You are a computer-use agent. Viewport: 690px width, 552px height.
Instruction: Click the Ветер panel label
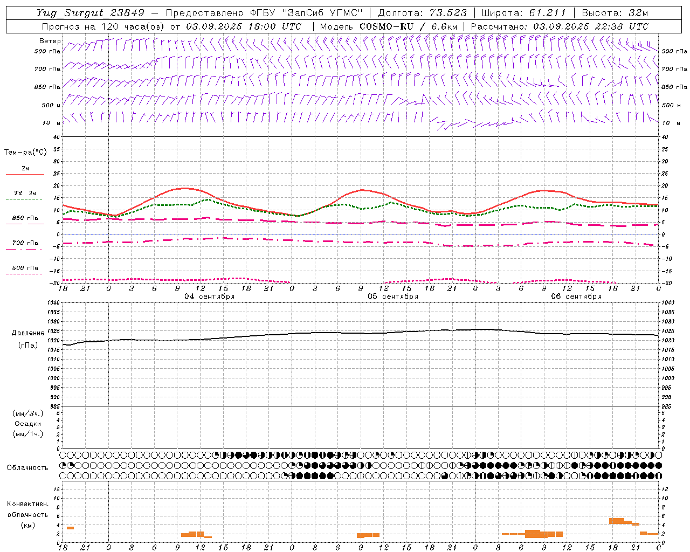pos(50,41)
